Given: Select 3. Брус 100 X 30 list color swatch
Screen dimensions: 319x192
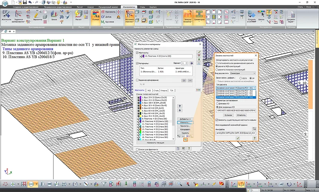Looking at the screenshot, I should click(x=141, y=103).
